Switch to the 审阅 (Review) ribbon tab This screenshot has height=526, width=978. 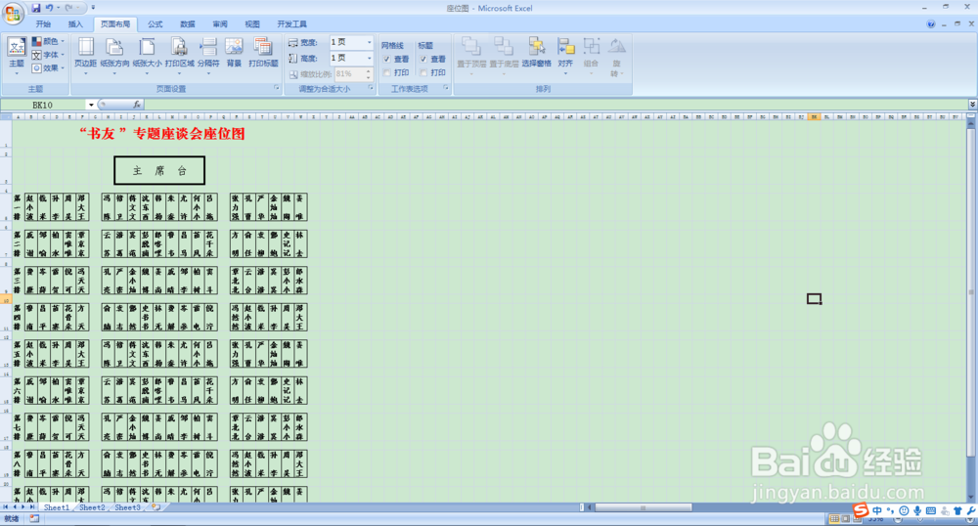point(220,24)
